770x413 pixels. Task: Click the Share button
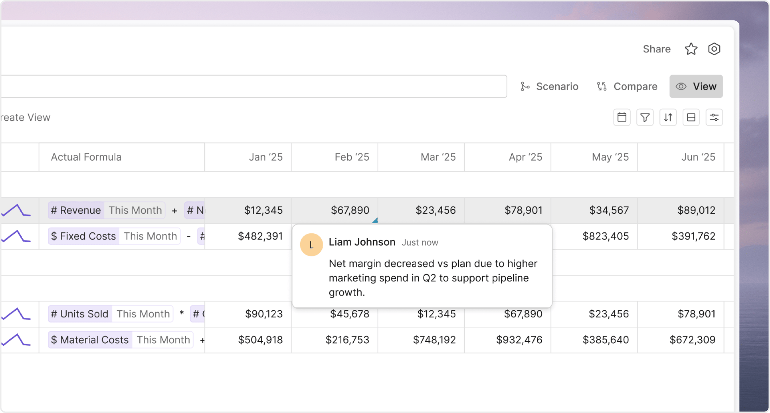656,49
